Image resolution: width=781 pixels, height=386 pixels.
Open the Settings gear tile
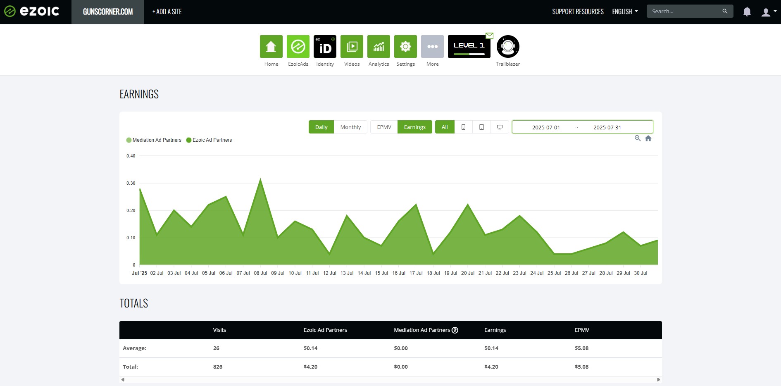[x=405, y=46]
